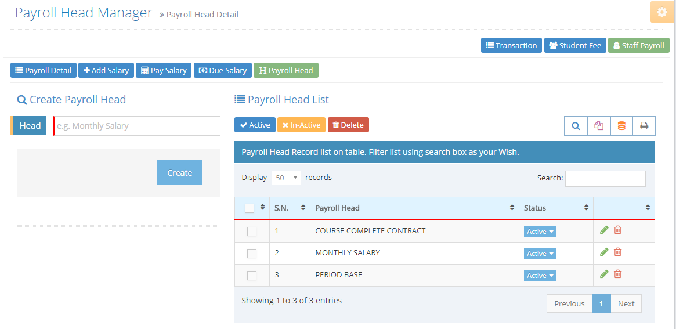The width and height of the screenshot is (676, 329).
Task: Tick the MONTHLY SALARY row checkbox
Action: click(x=252, y=254)
